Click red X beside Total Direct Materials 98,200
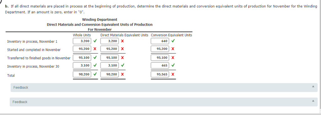 pos(122,74)
